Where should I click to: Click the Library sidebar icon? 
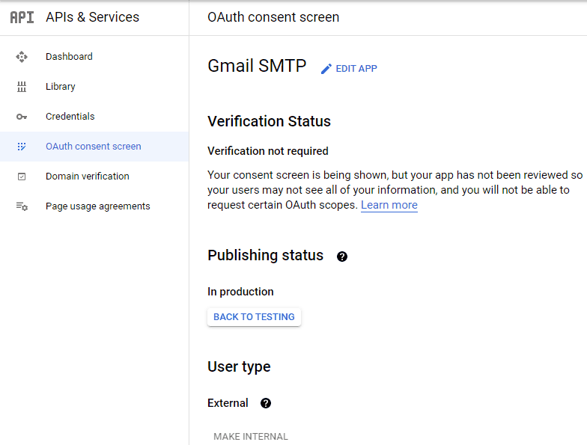pos(22,87)
